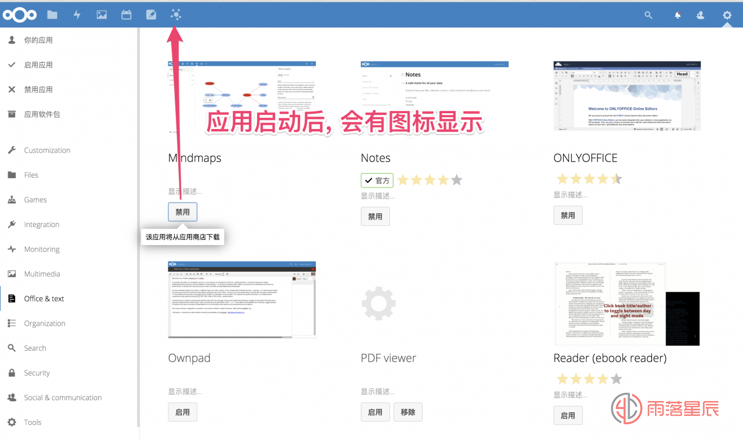Enable the Ownpad app
Viewport: 743px width, 439px height.
183,412
